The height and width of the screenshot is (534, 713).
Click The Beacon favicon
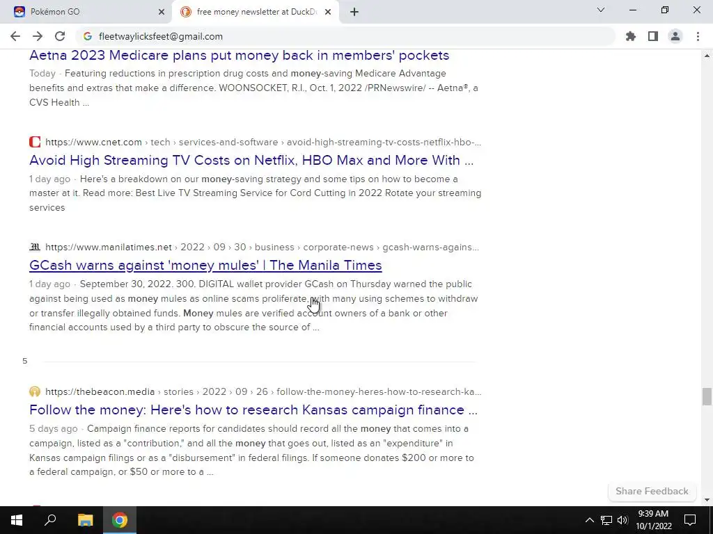[35, 391]
